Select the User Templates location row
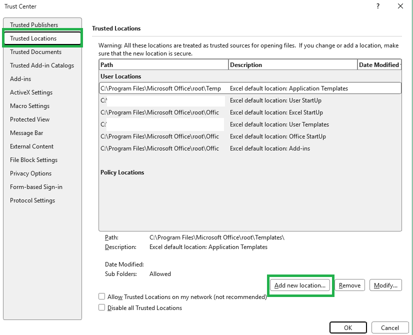Screen dimensions: 413x335 click(x=250, y=124)
